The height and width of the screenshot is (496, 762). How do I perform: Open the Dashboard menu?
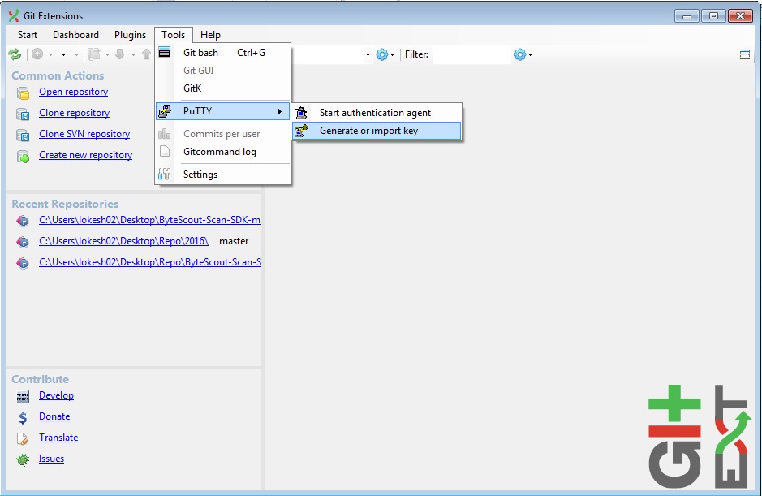pos(75,35)
